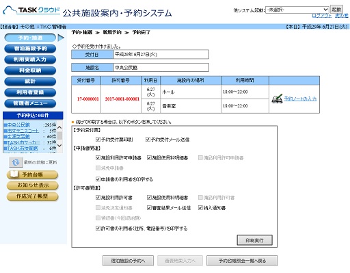Image resolution: width=350 pixels, height=273 pixels.
Task: Open the 宿泊施設予約 menu
Action: (x=30, y=49)
